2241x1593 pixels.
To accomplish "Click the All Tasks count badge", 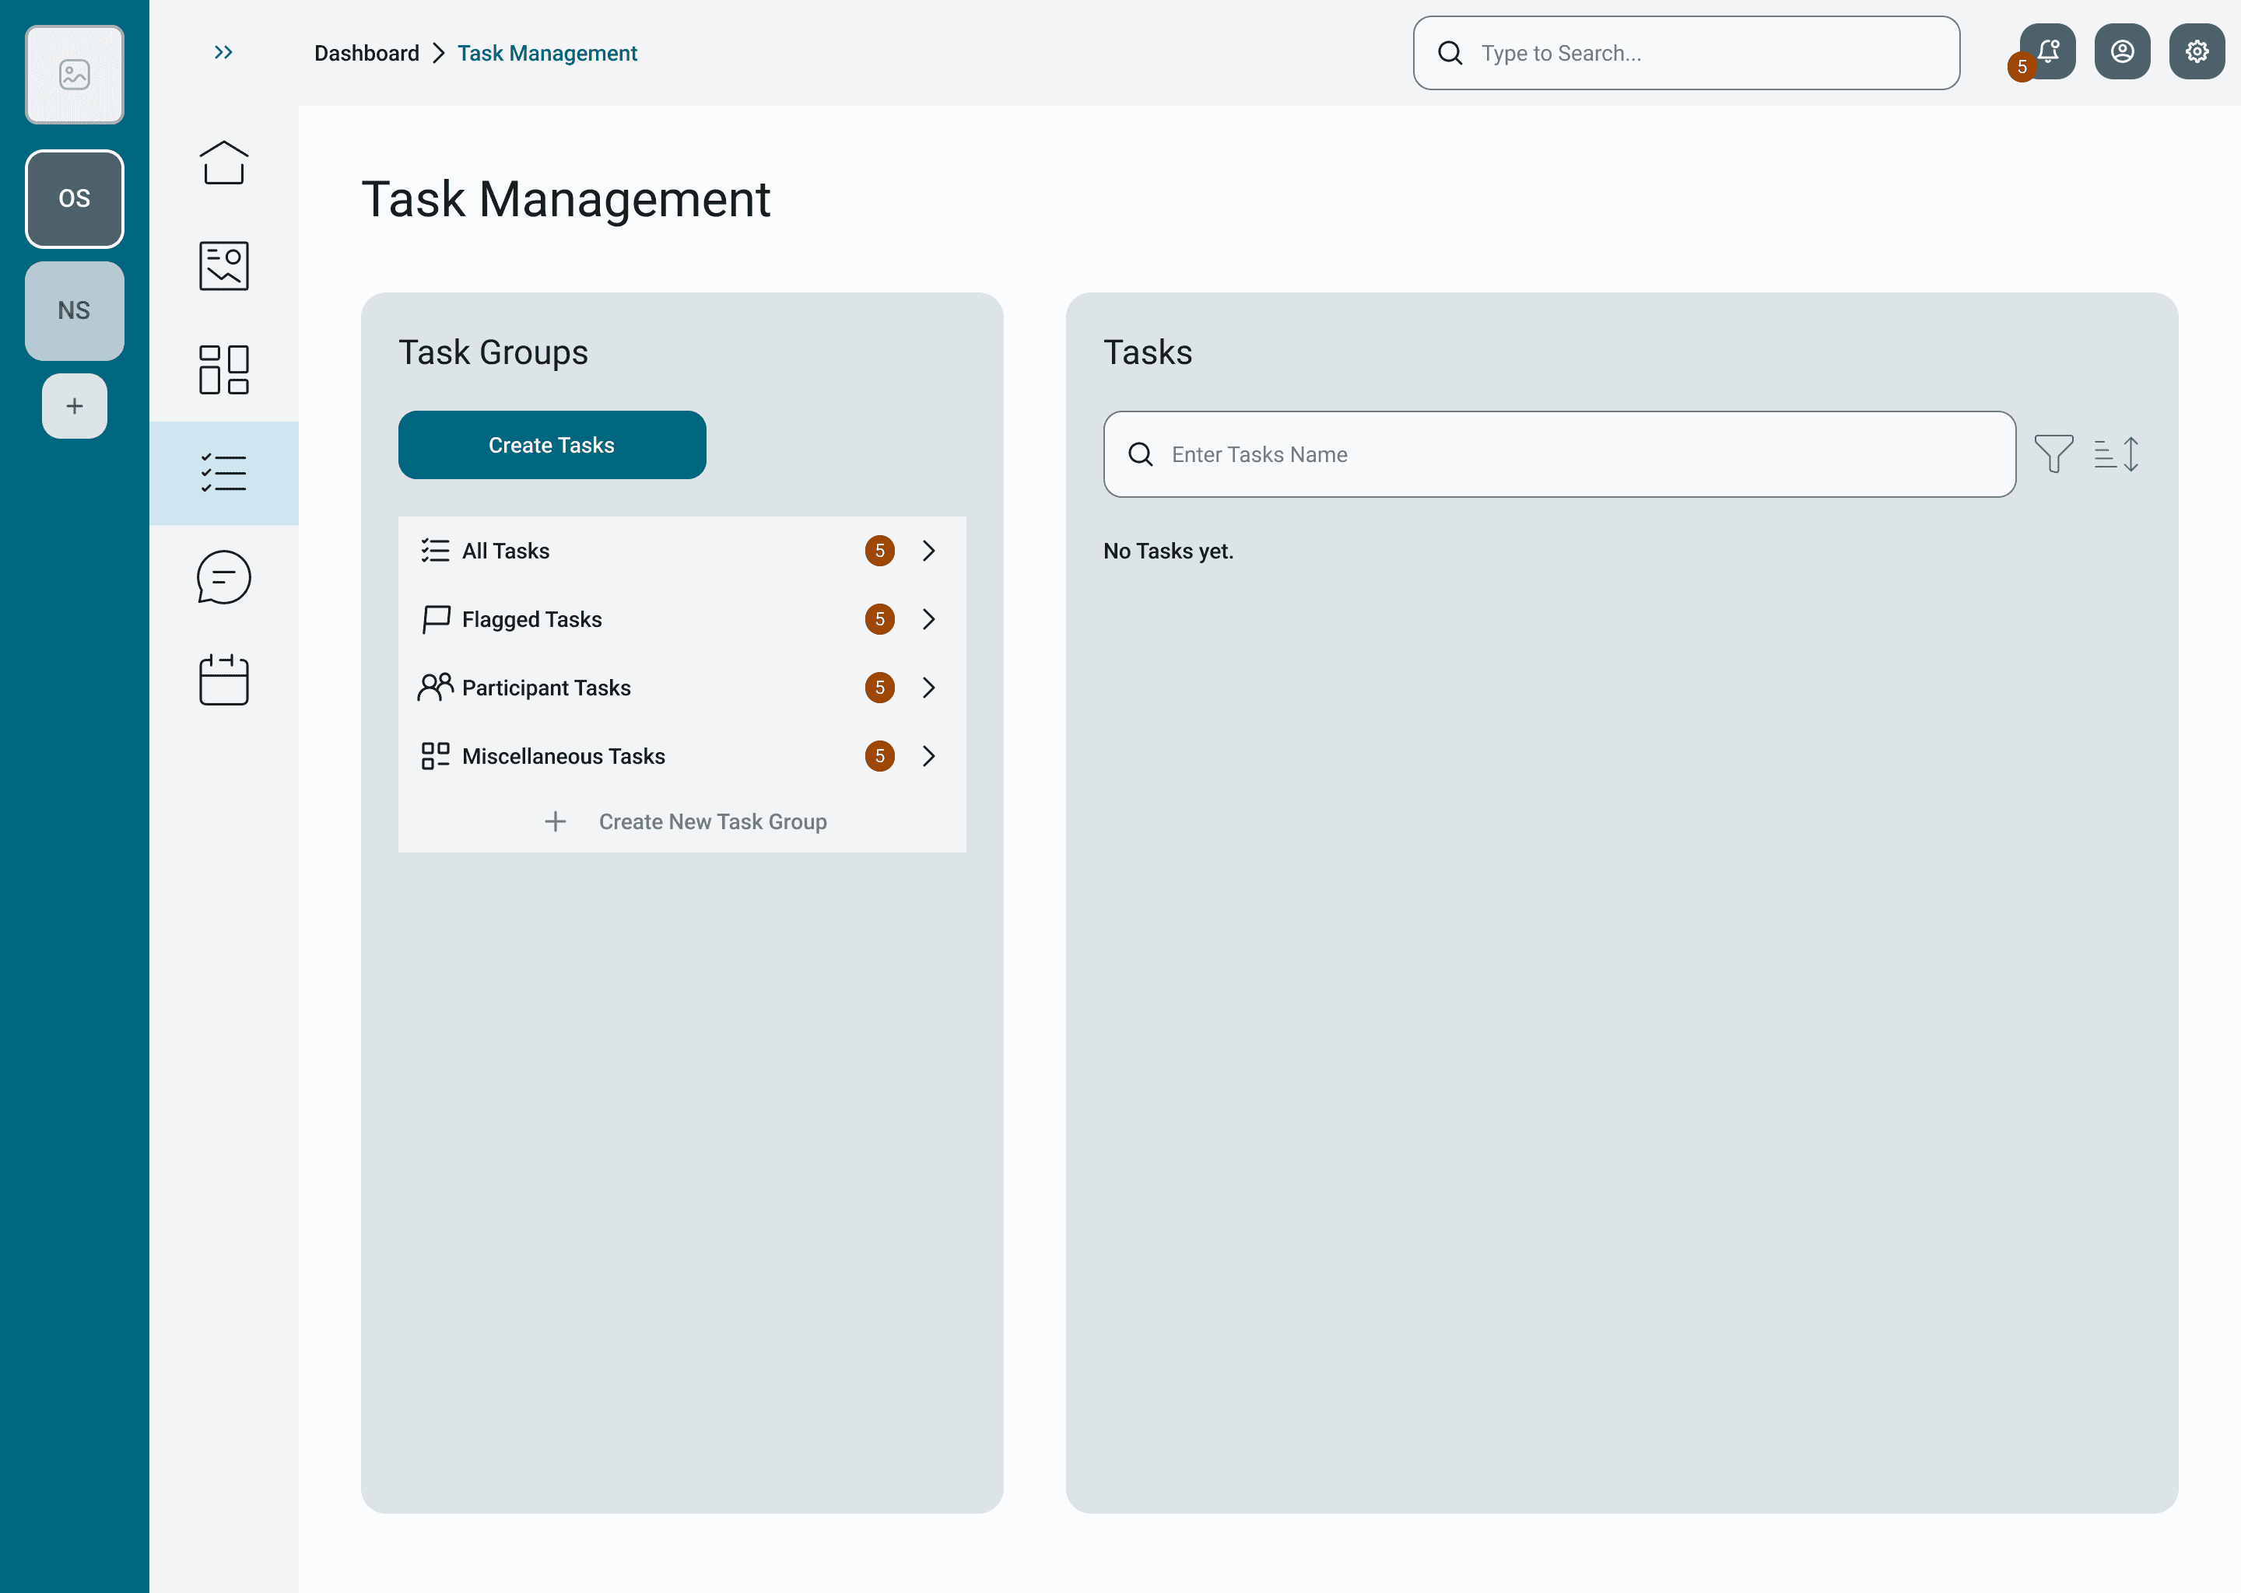I will 880,551.
